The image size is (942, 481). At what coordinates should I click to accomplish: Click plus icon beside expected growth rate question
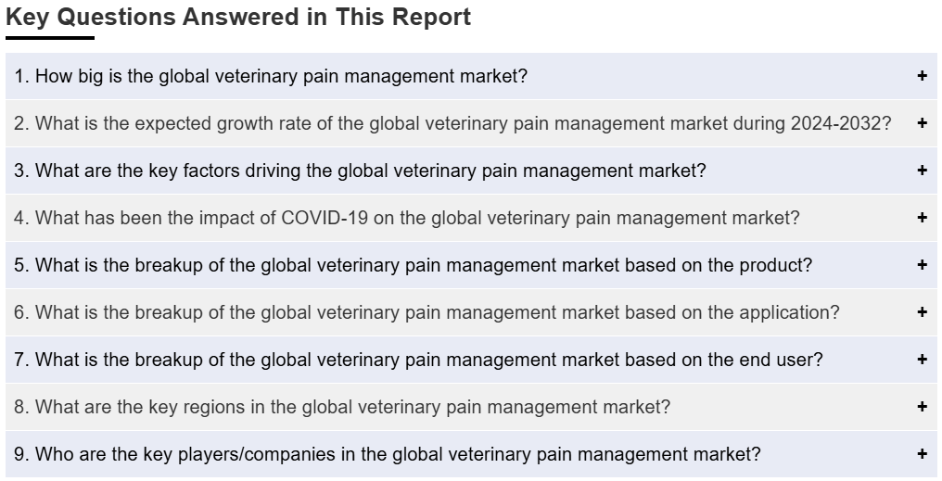923,123
